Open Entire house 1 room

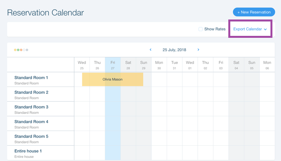coord(28,151)
